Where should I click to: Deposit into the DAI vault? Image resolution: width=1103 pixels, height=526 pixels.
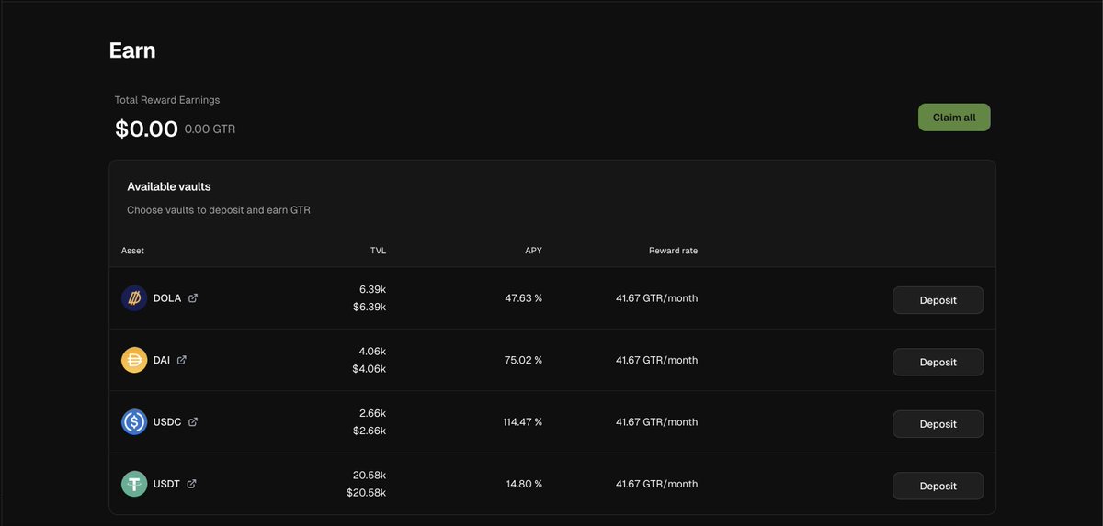coord(938,363)
